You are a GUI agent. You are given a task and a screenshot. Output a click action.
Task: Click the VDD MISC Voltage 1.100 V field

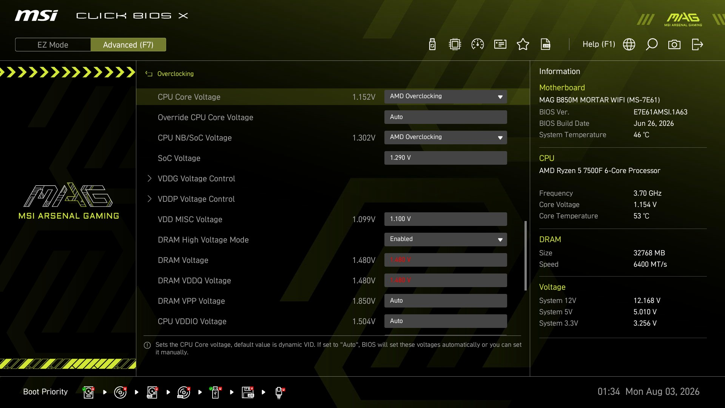pos(446,219)
